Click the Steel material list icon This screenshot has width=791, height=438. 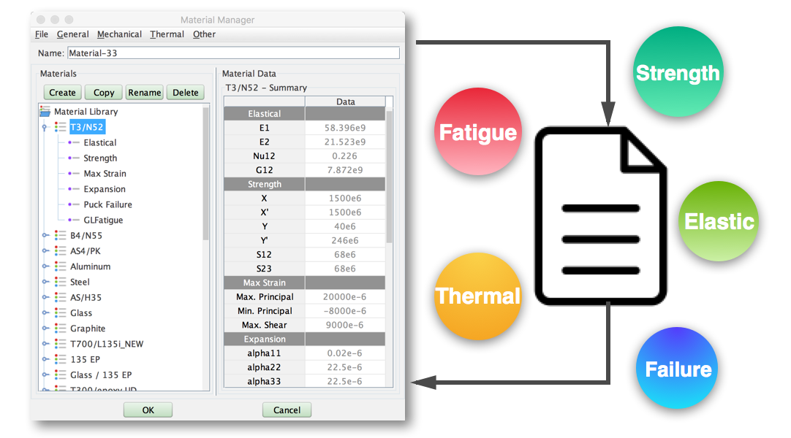point(60,282)
